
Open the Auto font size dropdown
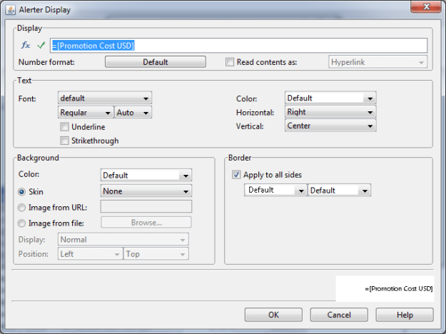pos(133,112)
